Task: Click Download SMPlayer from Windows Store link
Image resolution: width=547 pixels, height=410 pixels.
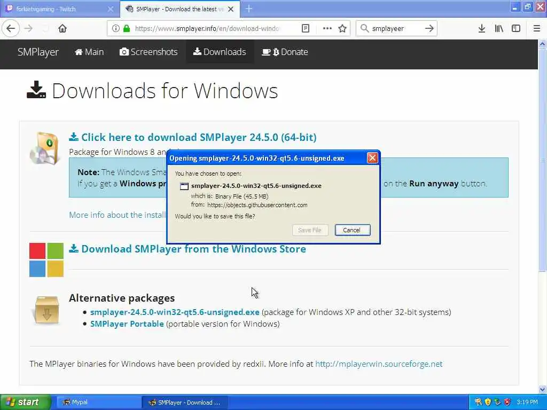Action: 187,249
